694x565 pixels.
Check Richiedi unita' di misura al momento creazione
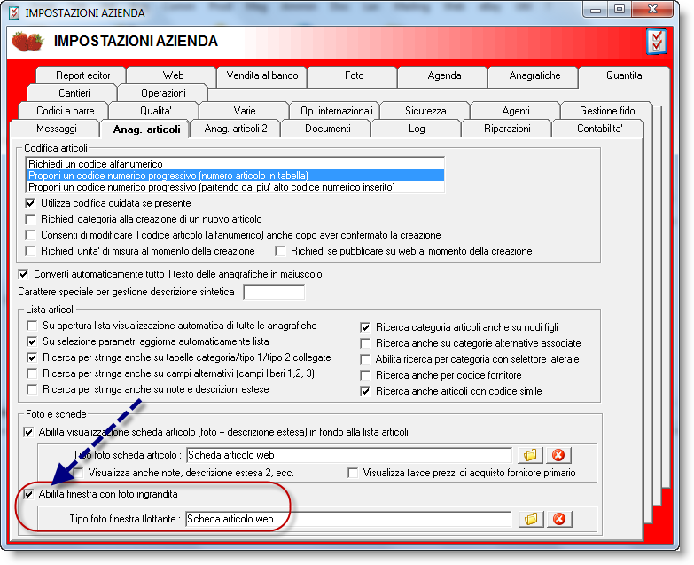coord(30,252)
